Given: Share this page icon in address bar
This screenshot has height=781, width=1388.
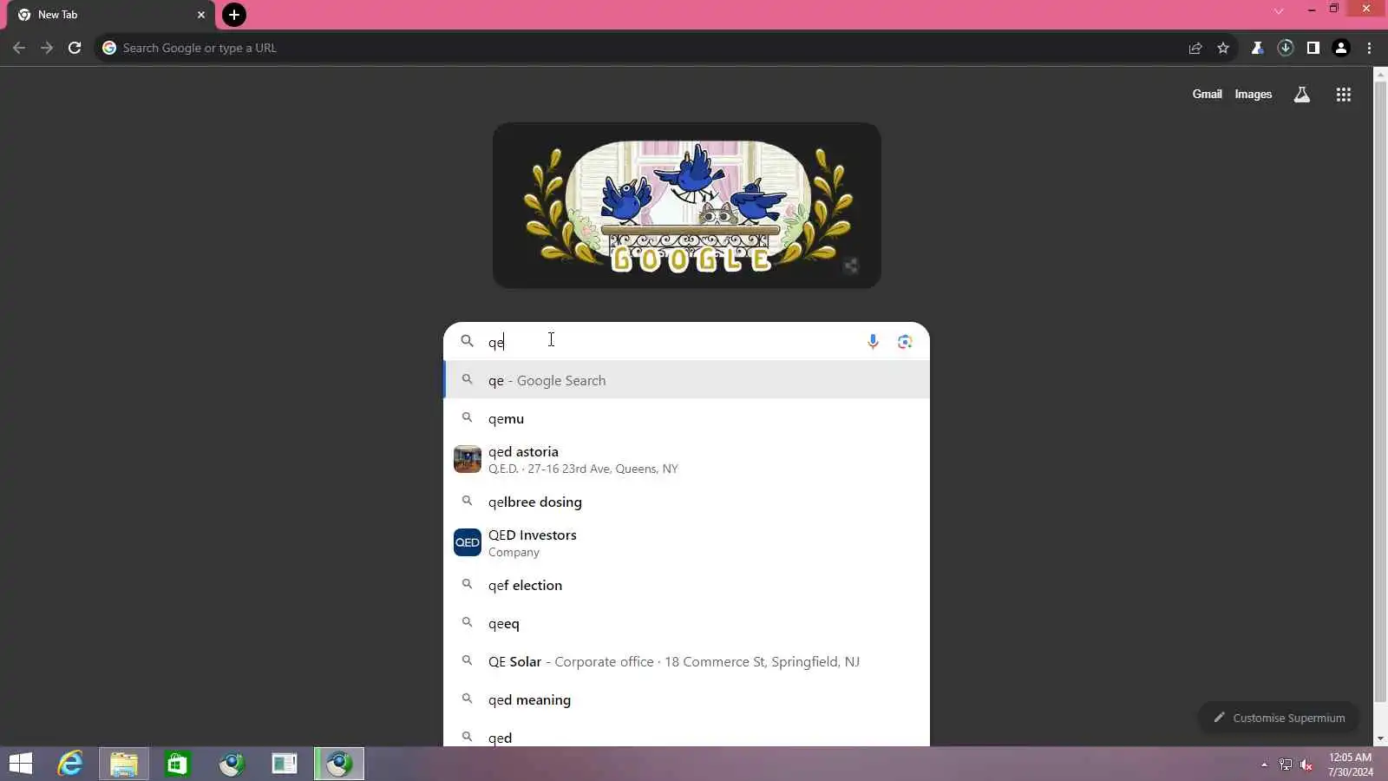Looking at the screenshot, I should click(x=1195, y=48).
